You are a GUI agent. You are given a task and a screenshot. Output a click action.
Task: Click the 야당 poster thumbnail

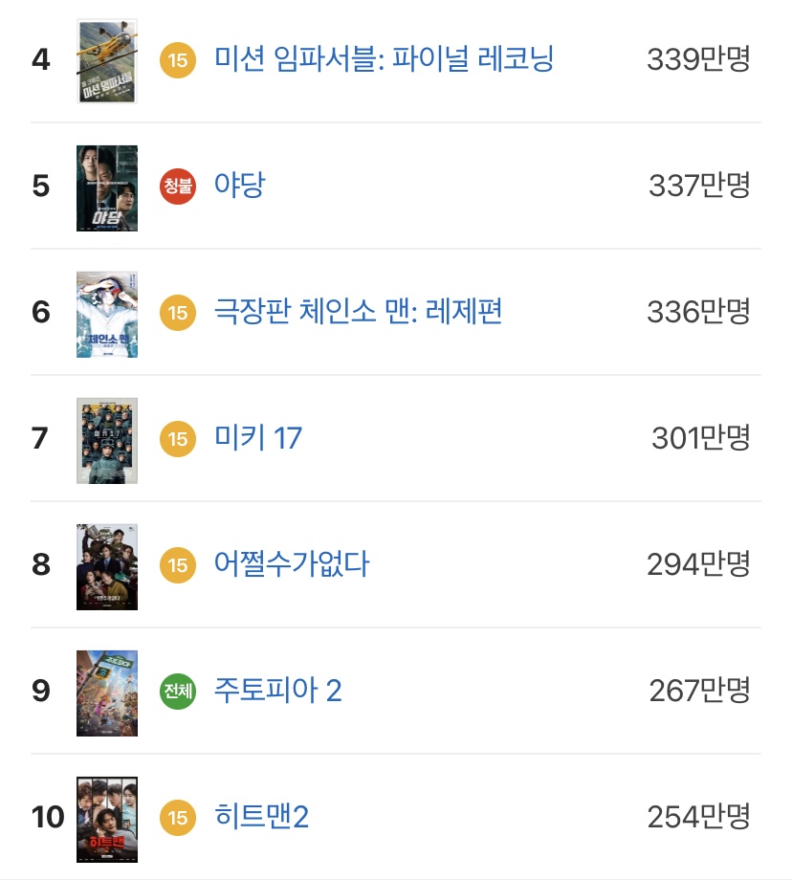pyautogui.click(x=107, y=188)
